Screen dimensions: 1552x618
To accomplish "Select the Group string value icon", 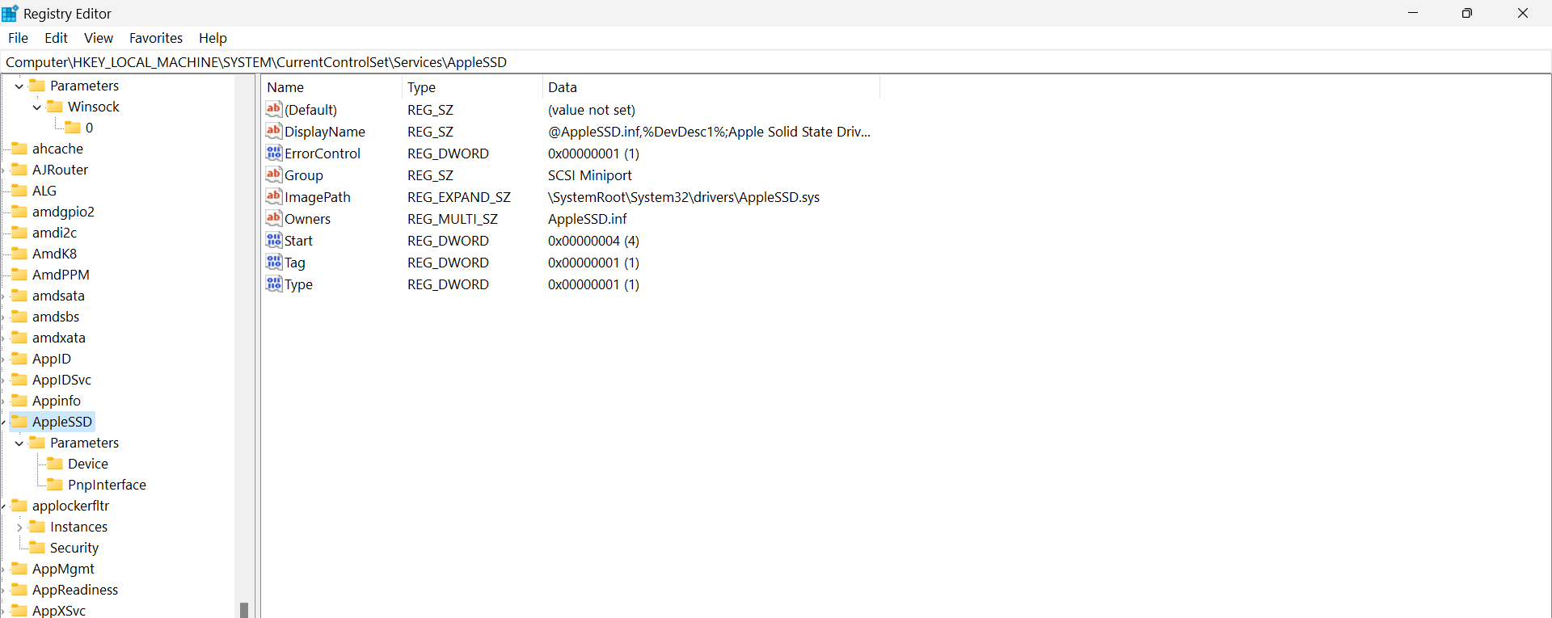I will pyautogui.click(x=274, y=174).
